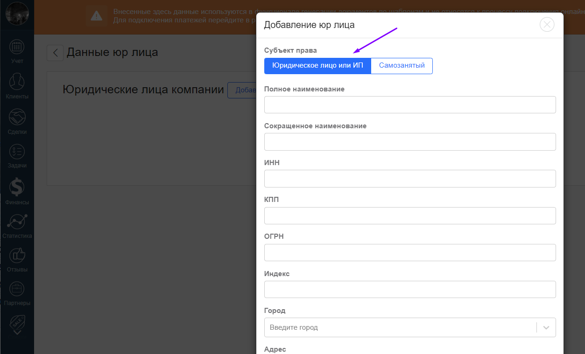
Task: Open Партнеры briefcase icon
Action: [x=17, y=289]
